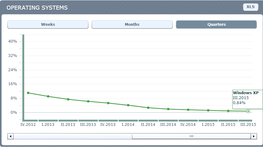
Task: Click the II.2013 data point
Action: pyautogui.click(x=68, y=99)
